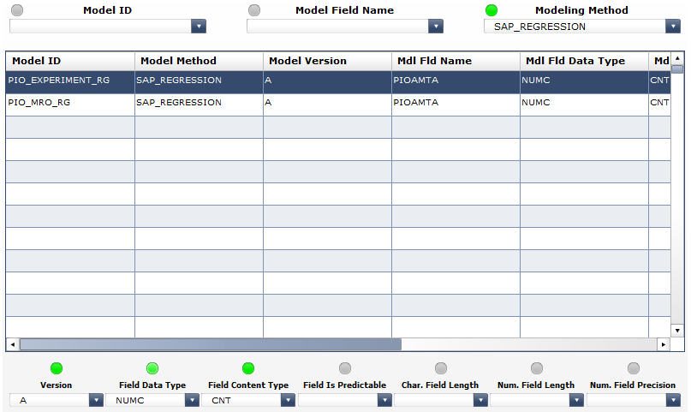691x412 pixels.
Task: Click PIOAMTA in the PIO_EXPERIMENT_RG row
Action: pos(456,82)
